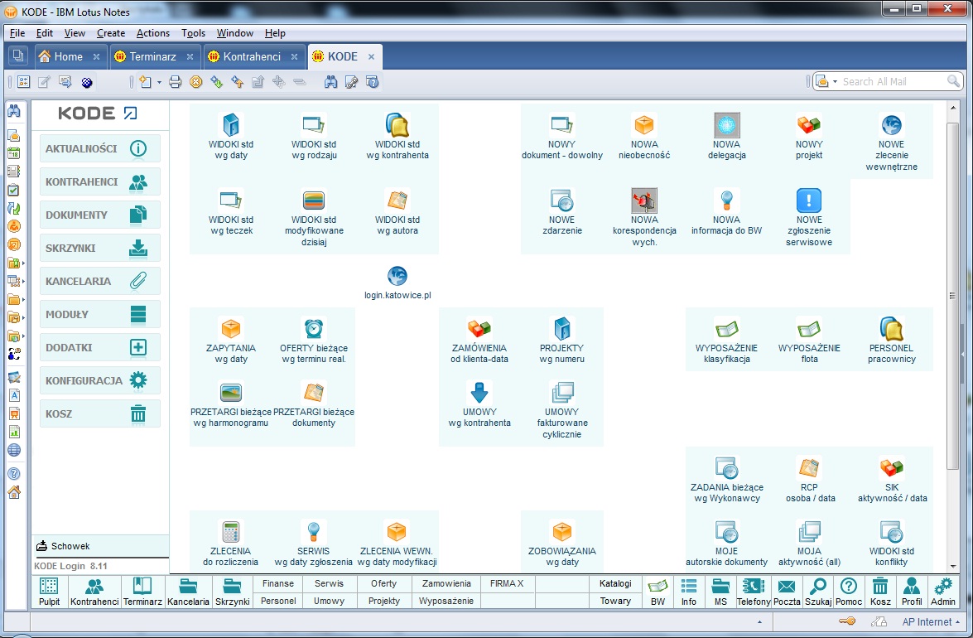973x638 pixels.
Task: Click the vertical scrollbar down arrow
Action: coord(953,567)
